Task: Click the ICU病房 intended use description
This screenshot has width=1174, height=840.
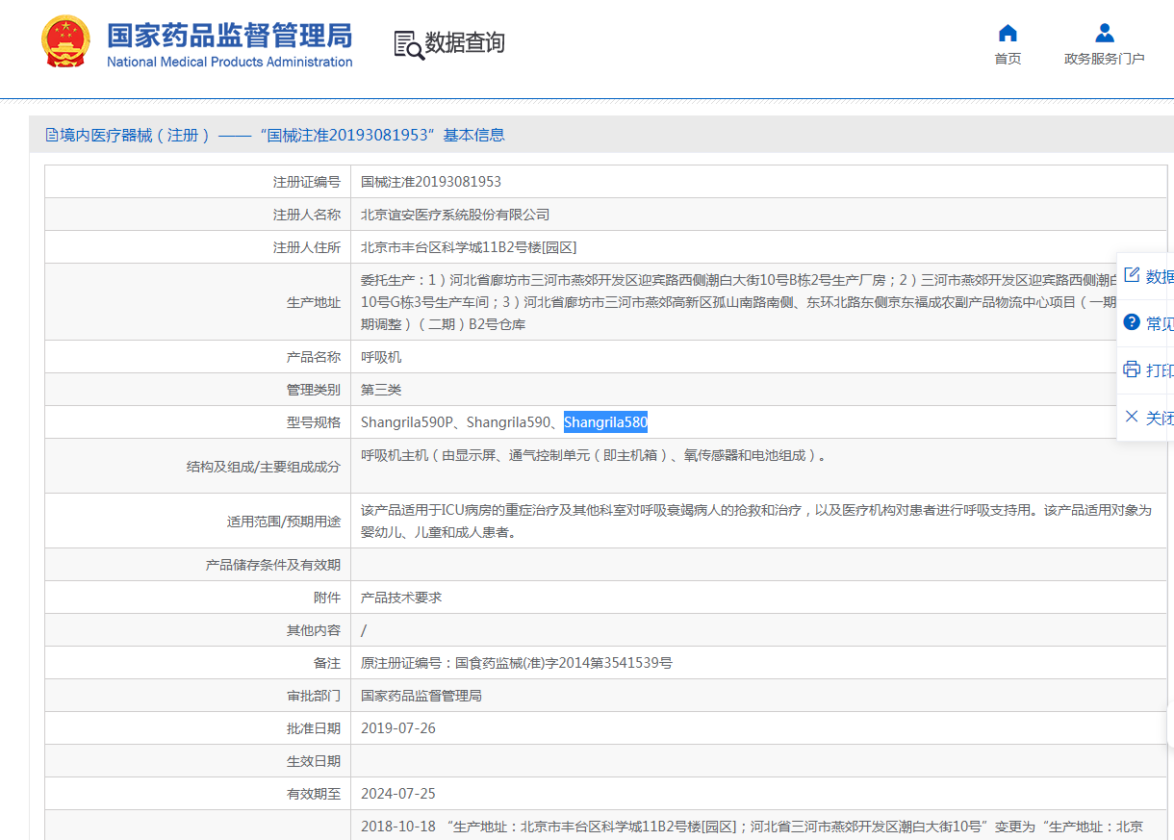Action: click(755, 522)
